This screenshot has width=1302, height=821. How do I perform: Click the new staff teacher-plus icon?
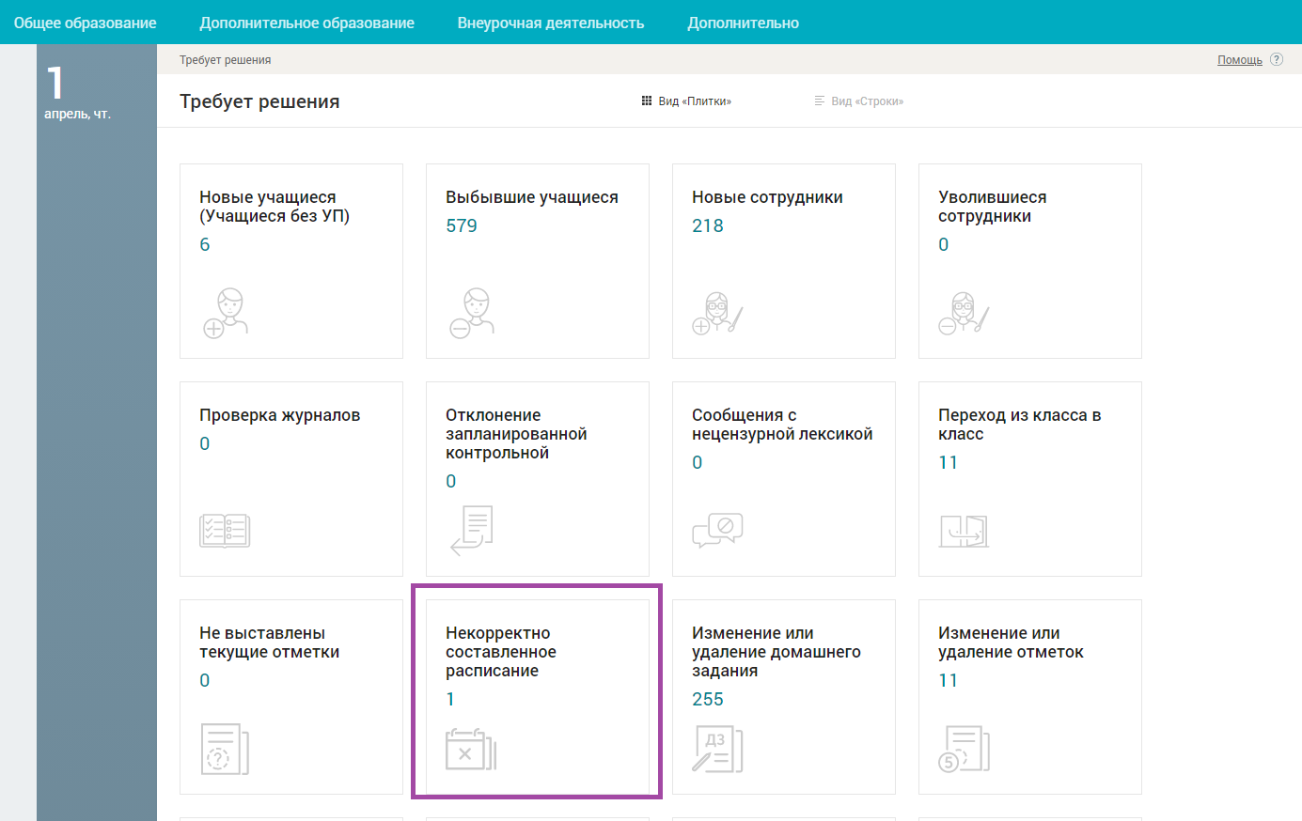pyautogui.click(x=717, y=313)
